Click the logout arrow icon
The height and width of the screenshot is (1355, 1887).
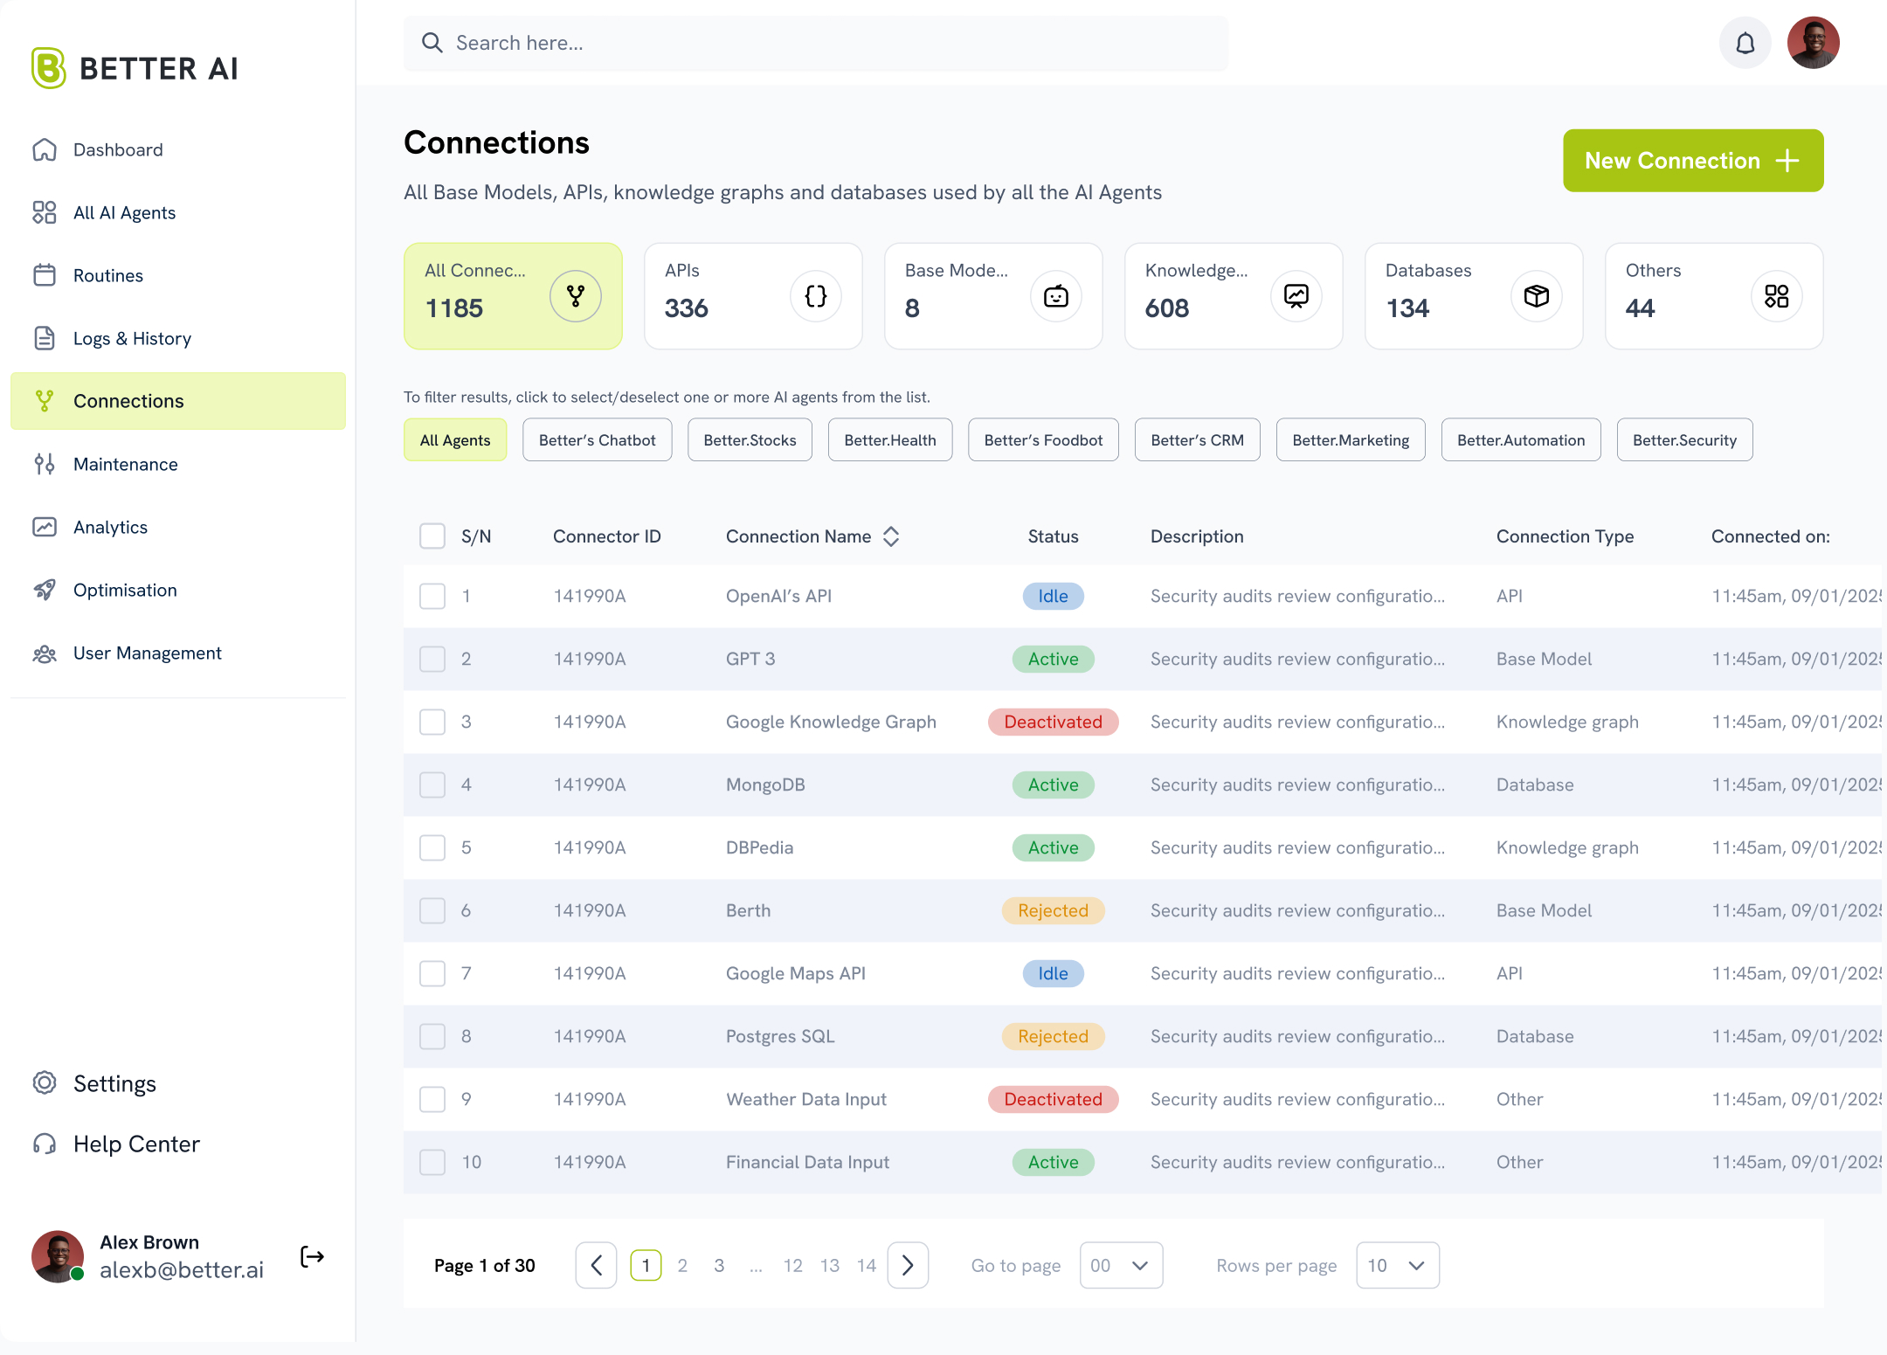pos(312,1256)
